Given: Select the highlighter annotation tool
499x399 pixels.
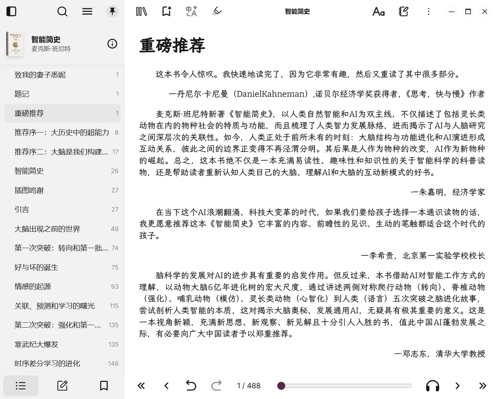Looking at the screenshot, I should pyautogui.click(x=217, y=11).
